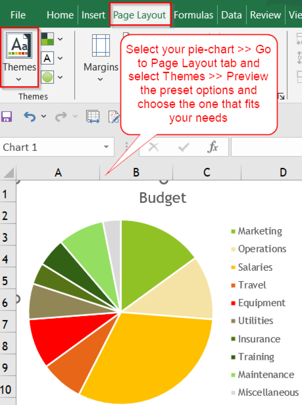Open the File menu
The width and height of the screenshot is (302, 405).
[18, 15]
